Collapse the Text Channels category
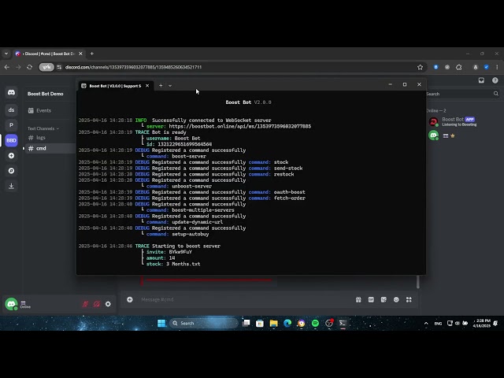 (43, 128)
